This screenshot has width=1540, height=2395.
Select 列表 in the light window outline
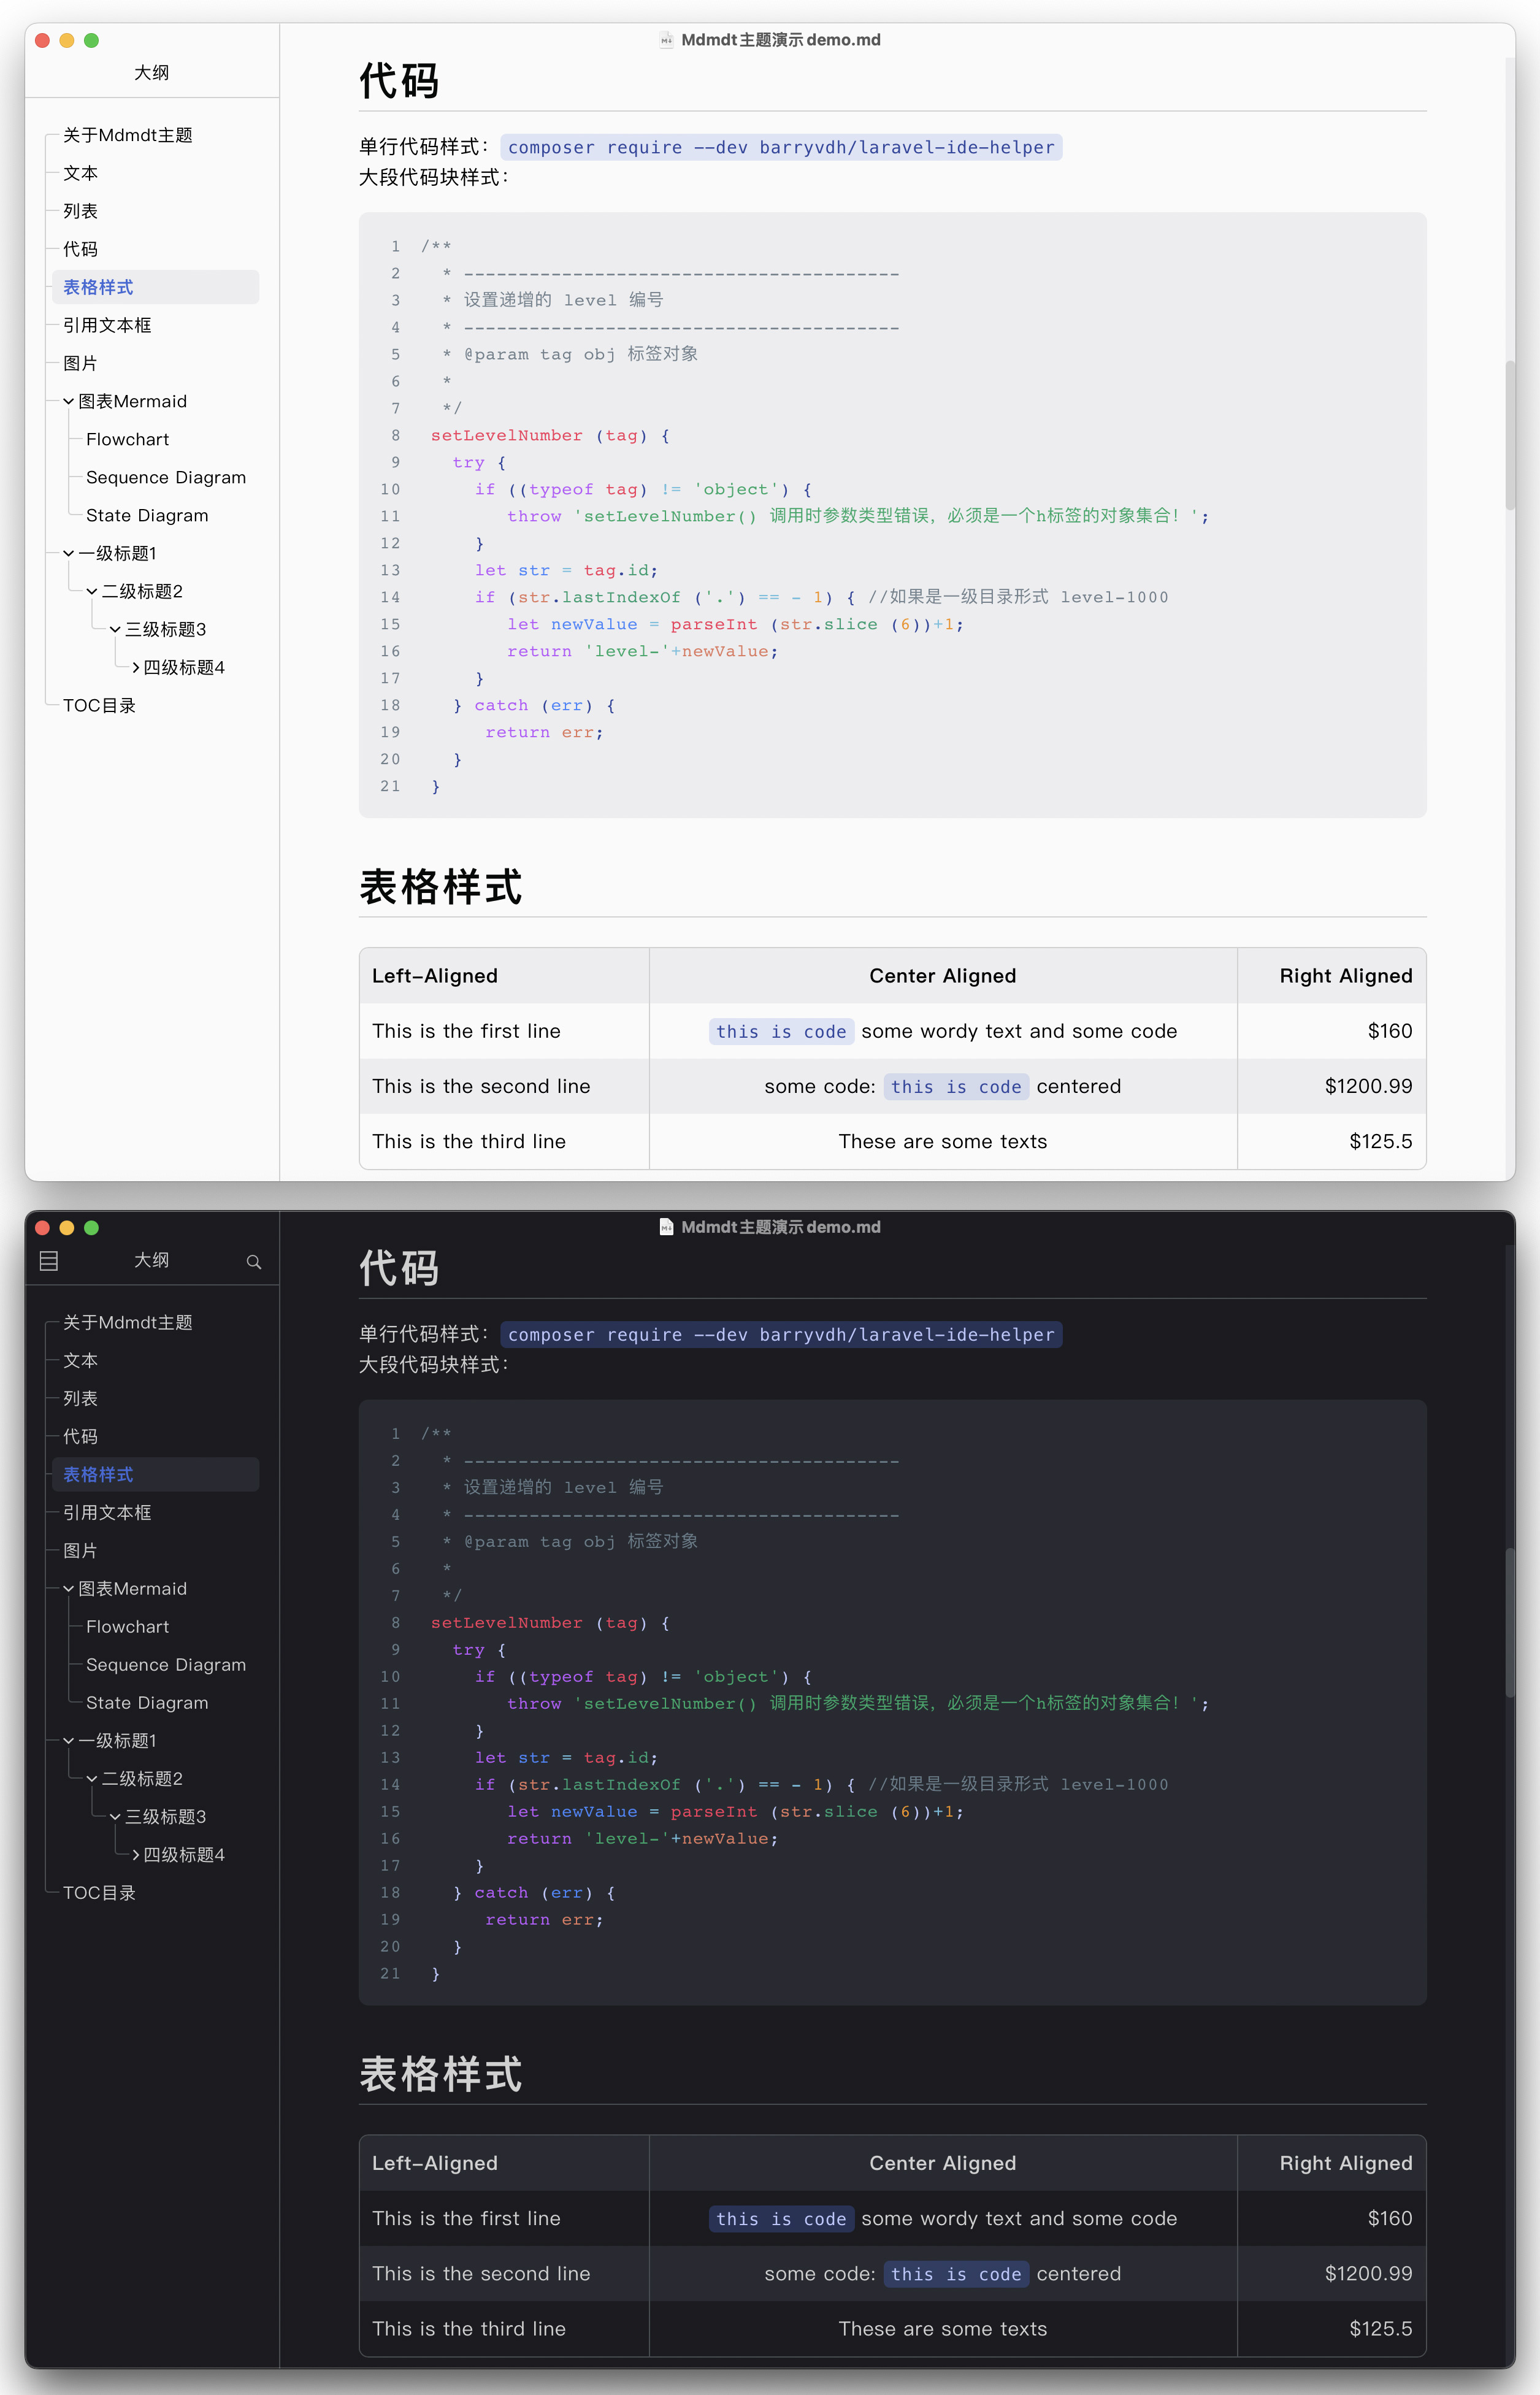80,212
